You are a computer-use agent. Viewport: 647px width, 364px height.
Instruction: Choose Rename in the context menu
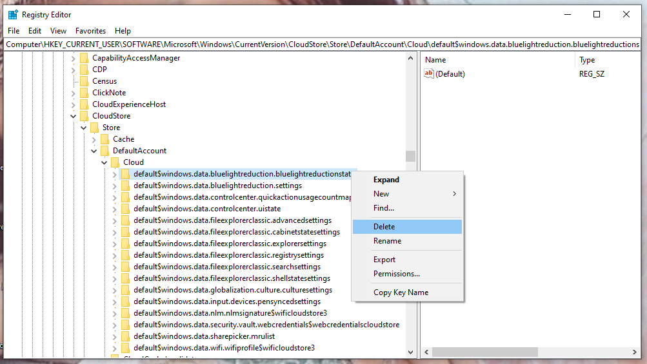[407, 241]
